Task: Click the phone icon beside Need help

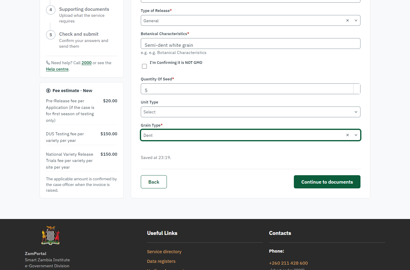Action: (x=48, y=63)
